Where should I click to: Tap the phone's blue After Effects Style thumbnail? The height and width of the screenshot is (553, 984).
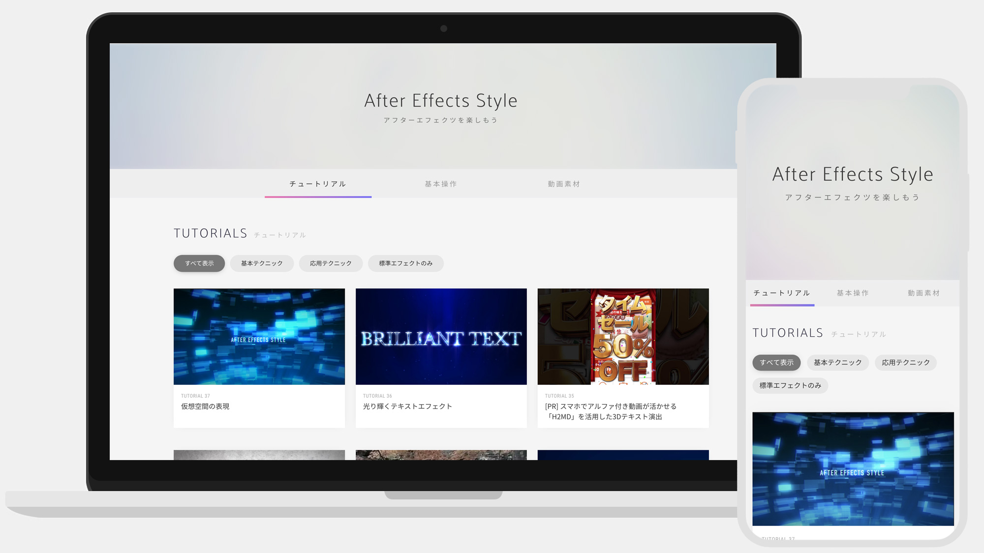click(x=853, y=469)
